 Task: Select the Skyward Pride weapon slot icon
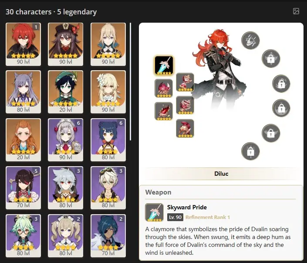click(164, 65)
